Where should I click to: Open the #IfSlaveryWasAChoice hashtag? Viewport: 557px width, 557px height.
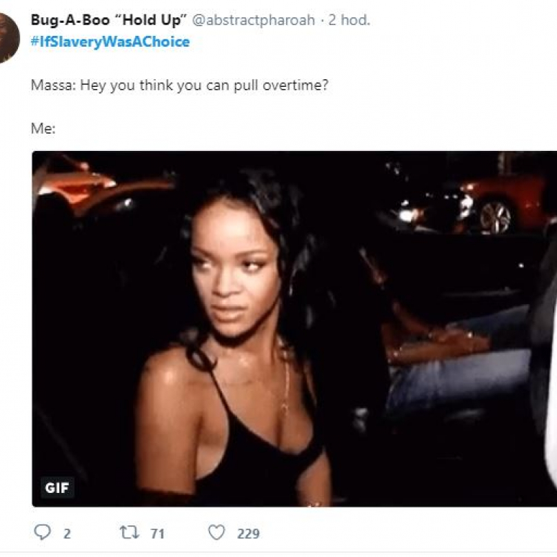coord(110,41)
